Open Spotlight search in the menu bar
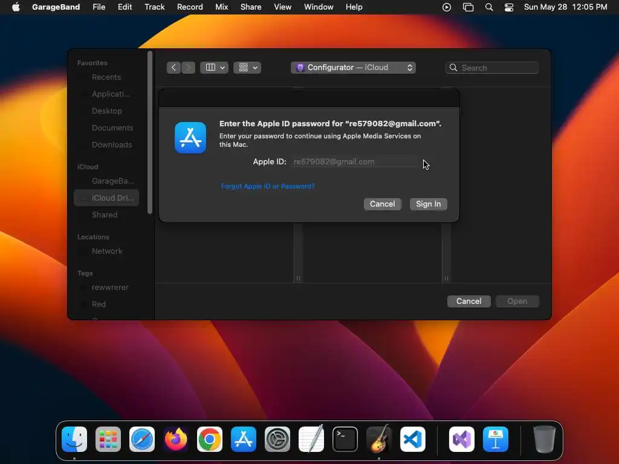The image size is (619, 464). tap(488, 7)
